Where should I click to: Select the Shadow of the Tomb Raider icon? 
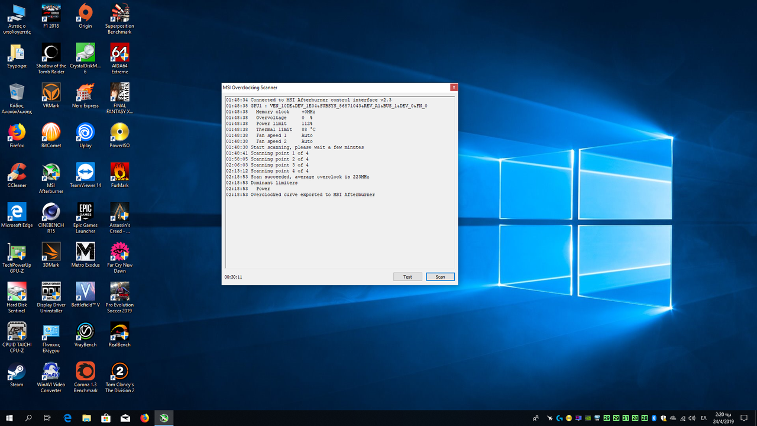coord(51,59)
